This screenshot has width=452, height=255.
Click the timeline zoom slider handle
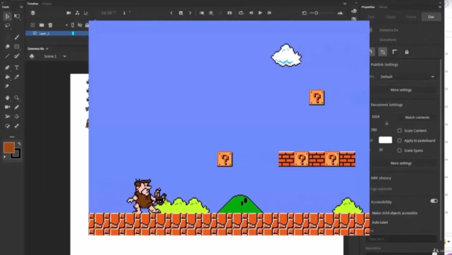pos(316,13)
